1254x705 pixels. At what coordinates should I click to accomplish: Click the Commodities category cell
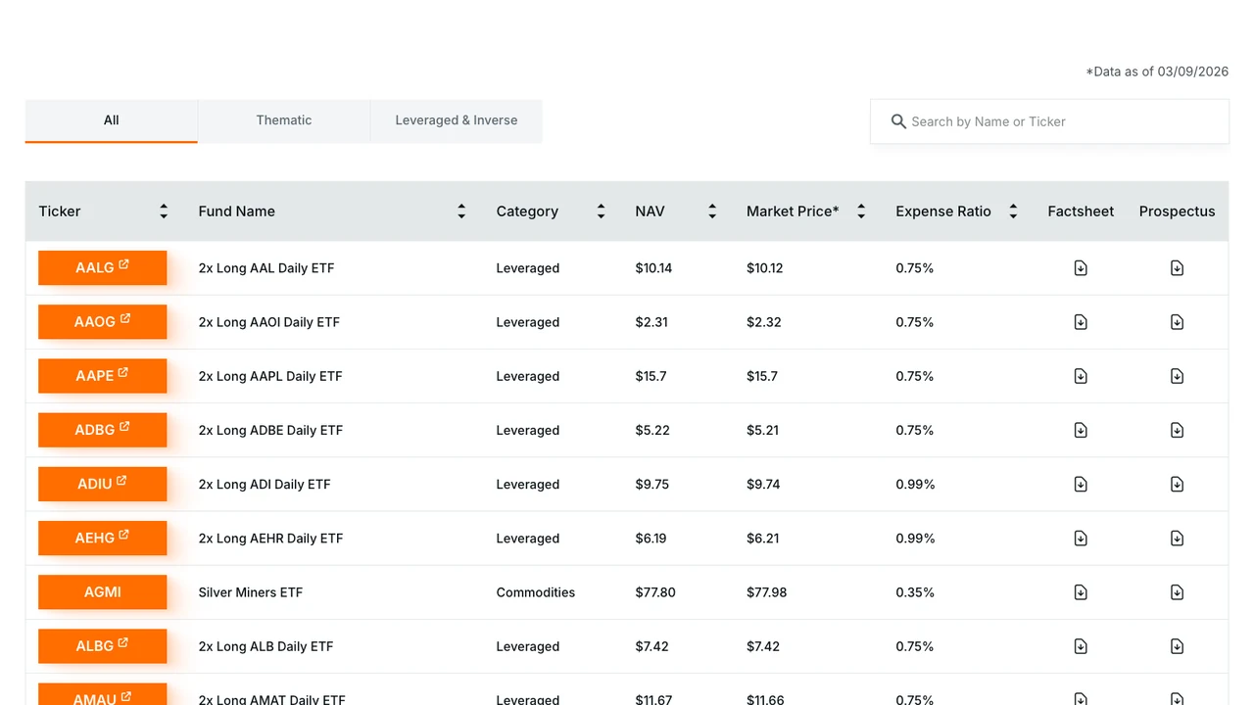tap(536, 592)
